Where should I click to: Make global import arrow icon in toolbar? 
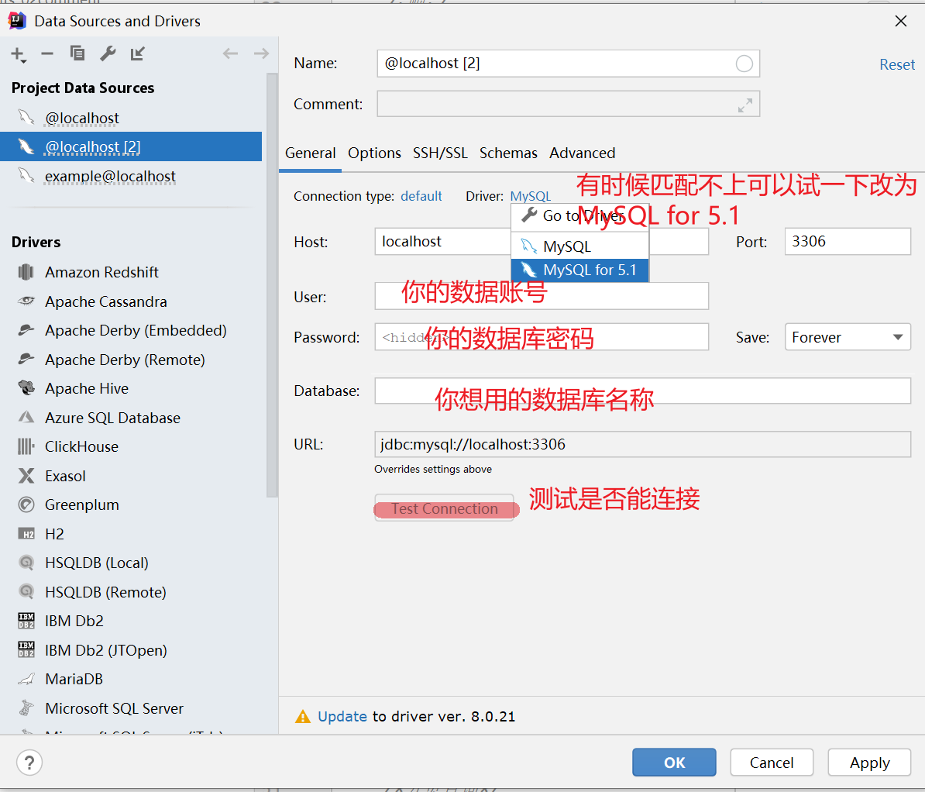[138, 53]
